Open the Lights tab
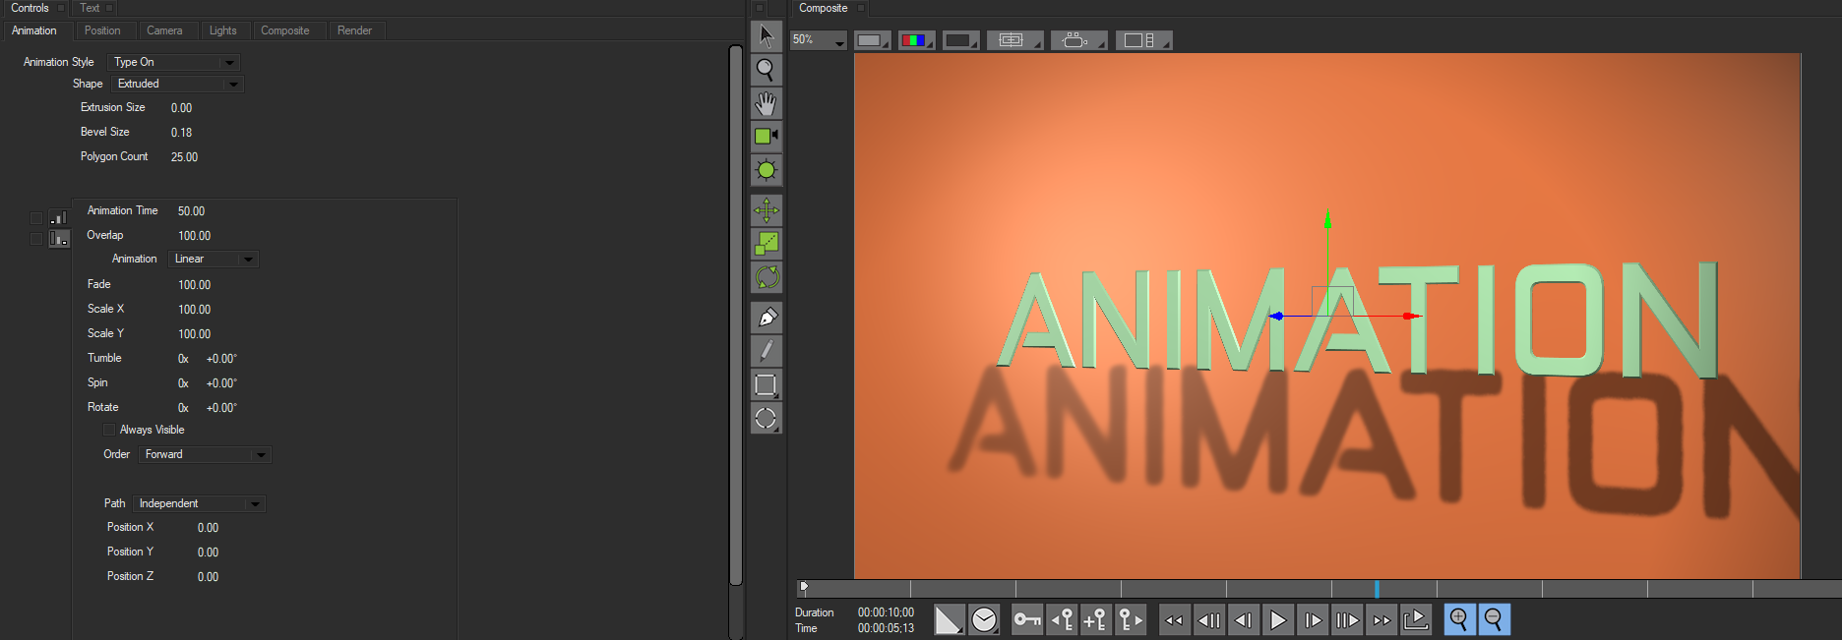Viewport: 1842px width, 640px height. tap(222, 30)
